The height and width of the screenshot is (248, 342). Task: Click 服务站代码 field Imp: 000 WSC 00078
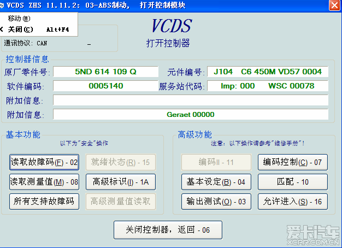tap(268, 86)
